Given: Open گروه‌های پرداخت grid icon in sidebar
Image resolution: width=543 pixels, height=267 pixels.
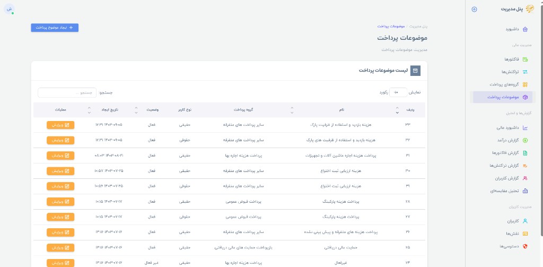Looking at the screenshot, I should (525, 84).
